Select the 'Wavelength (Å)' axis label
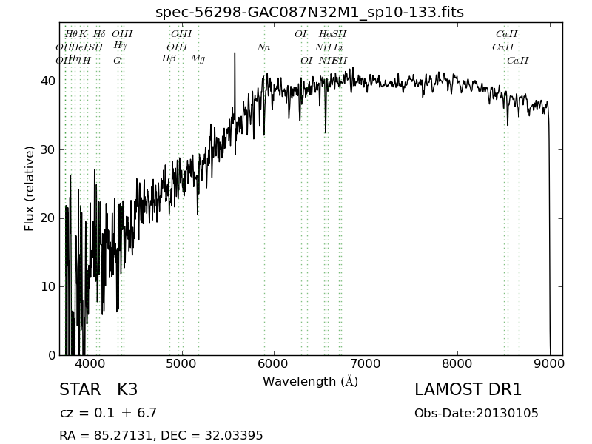Screen dimensions: 592x444 (310, 381)
